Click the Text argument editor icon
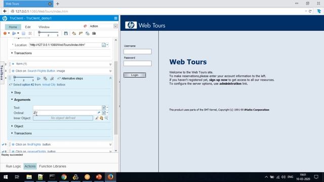Viewport: 324px width, 182px height. click(104, 108)
